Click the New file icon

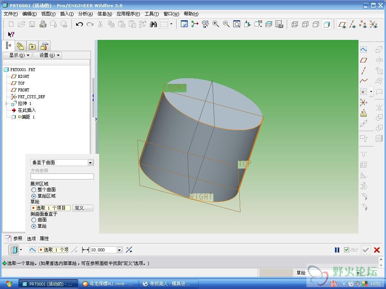[11, 24]
